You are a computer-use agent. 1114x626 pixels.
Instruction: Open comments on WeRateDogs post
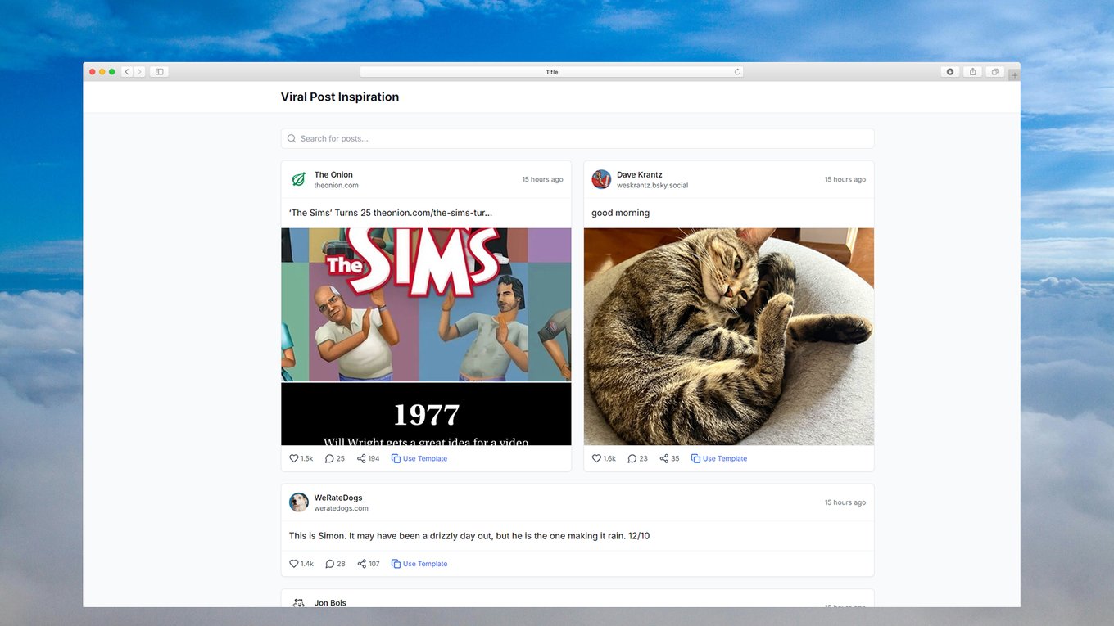point(329,564)
